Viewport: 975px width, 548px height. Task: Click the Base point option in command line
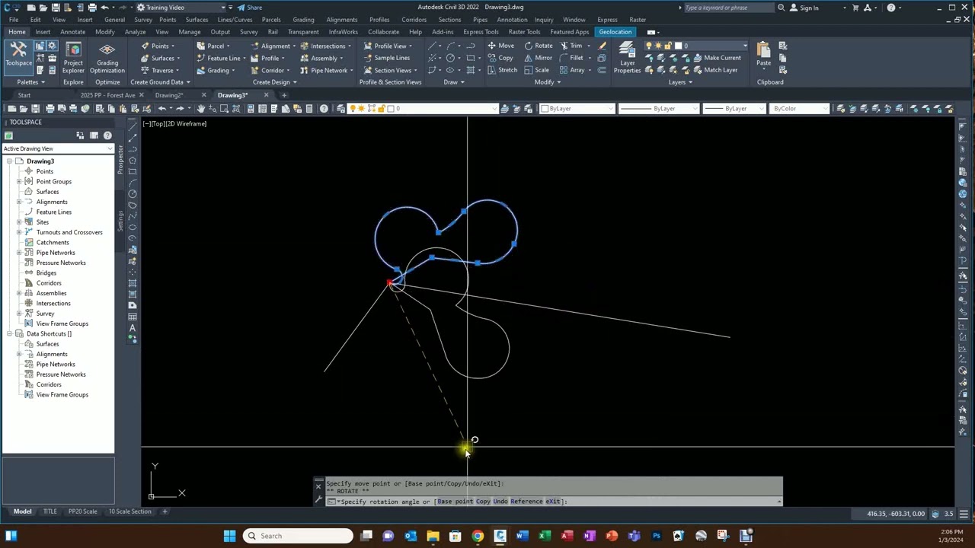[455, 502]
